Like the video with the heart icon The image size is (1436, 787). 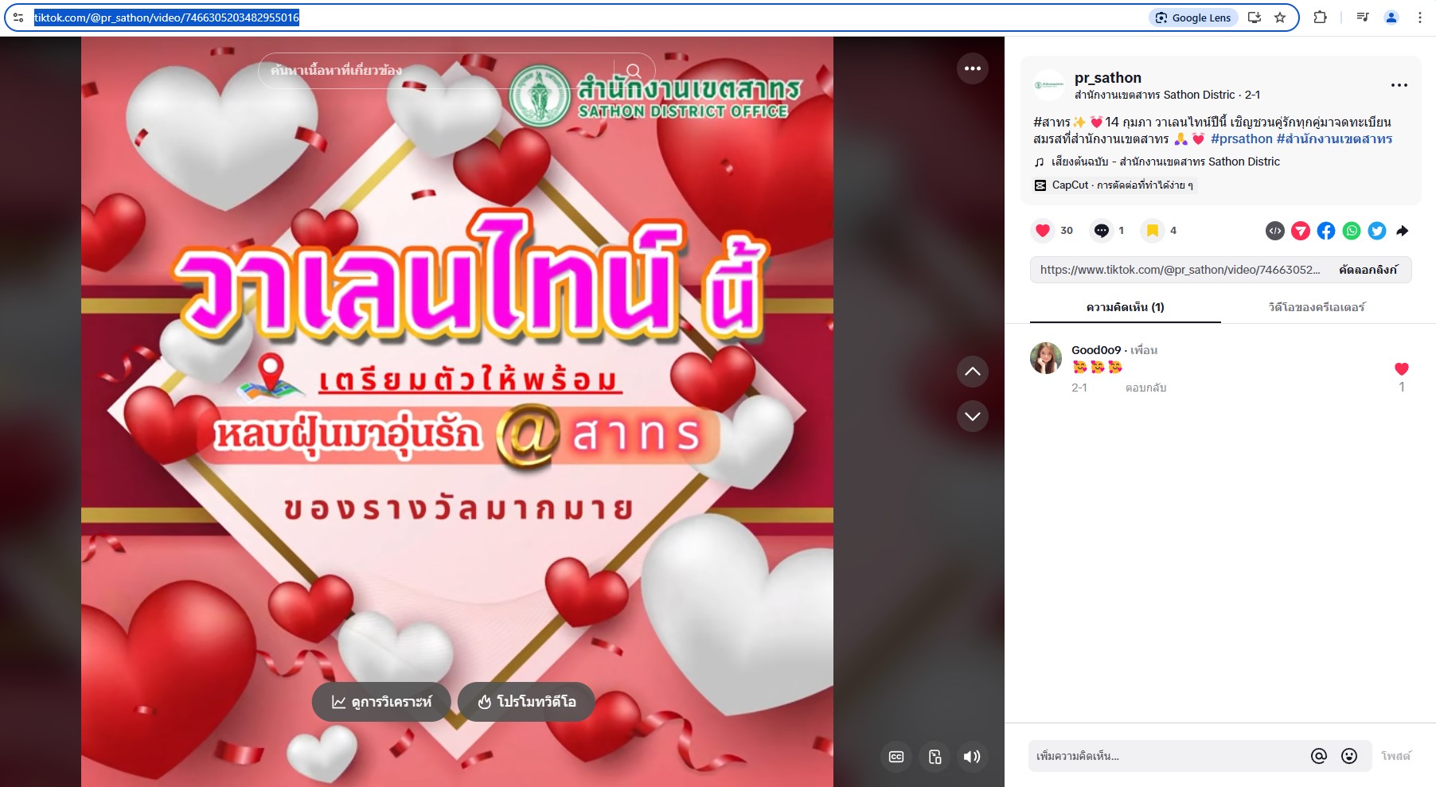[1043, 231]
